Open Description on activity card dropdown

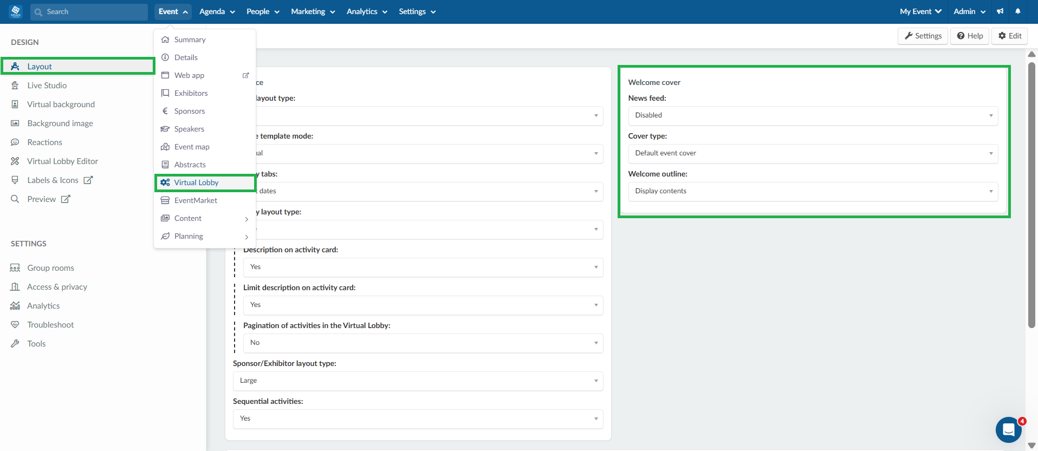coord(423,267)
